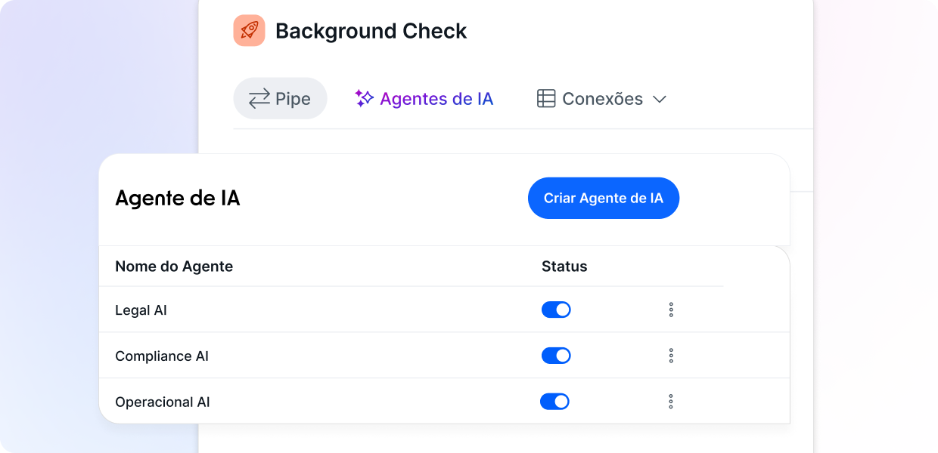Turn off the Compliance AI status switch
The image size is (938, 453).
tap(556, 356)
